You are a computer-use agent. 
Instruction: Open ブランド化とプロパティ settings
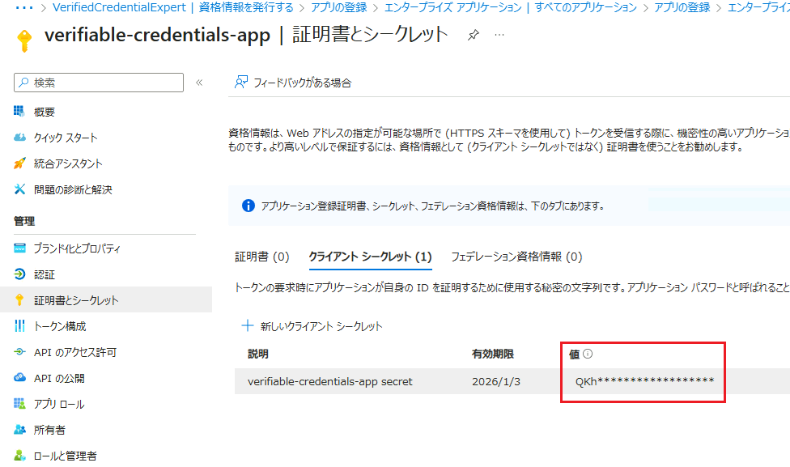(x=77, y=248)
